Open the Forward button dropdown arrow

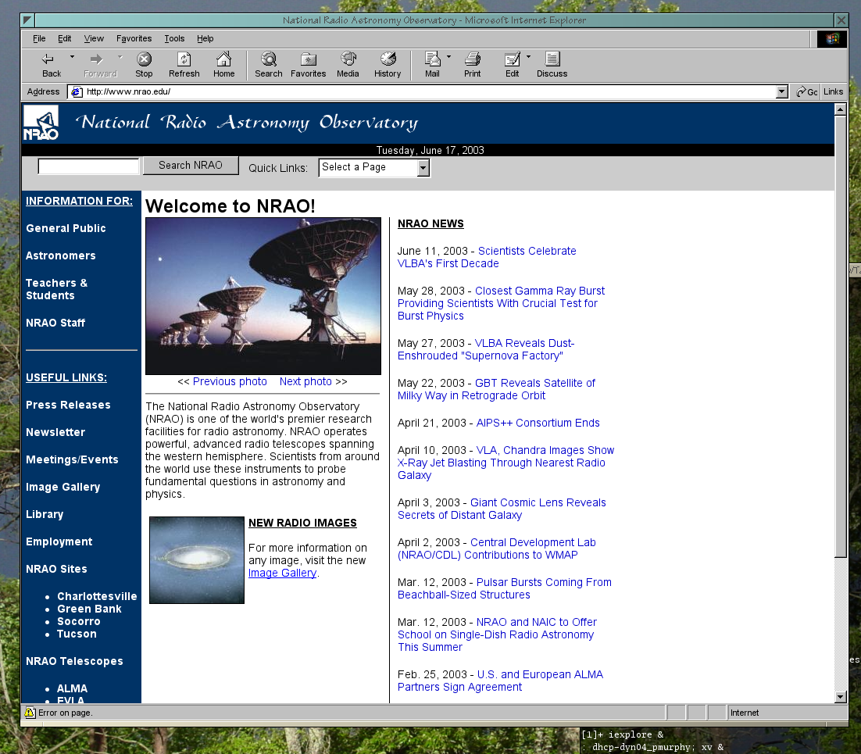tap(120, 56)
